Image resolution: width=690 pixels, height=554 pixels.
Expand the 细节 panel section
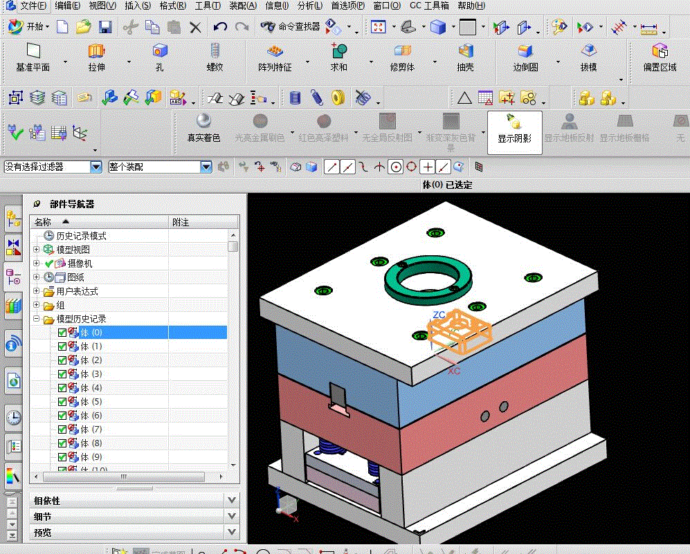tap(231, 516)
